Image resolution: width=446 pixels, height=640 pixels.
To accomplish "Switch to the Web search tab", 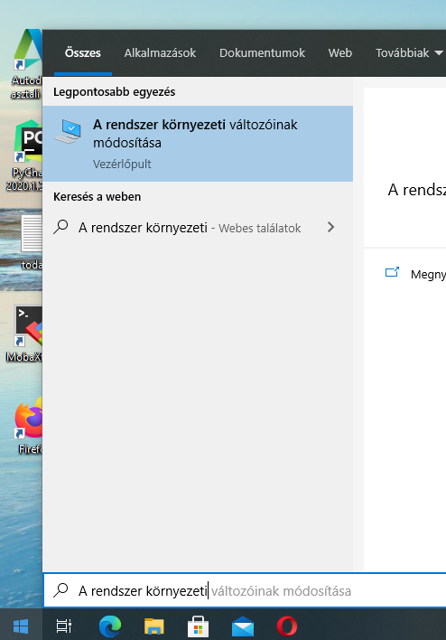I will [x=340, y=53].
